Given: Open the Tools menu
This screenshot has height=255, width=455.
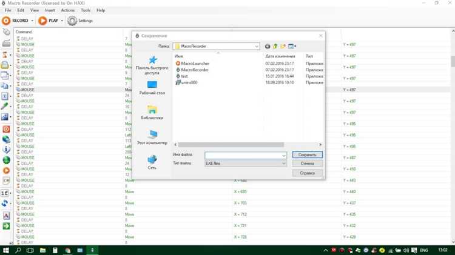Looking at the screenshot, I should pyautogui.click(x=86, y=10).
